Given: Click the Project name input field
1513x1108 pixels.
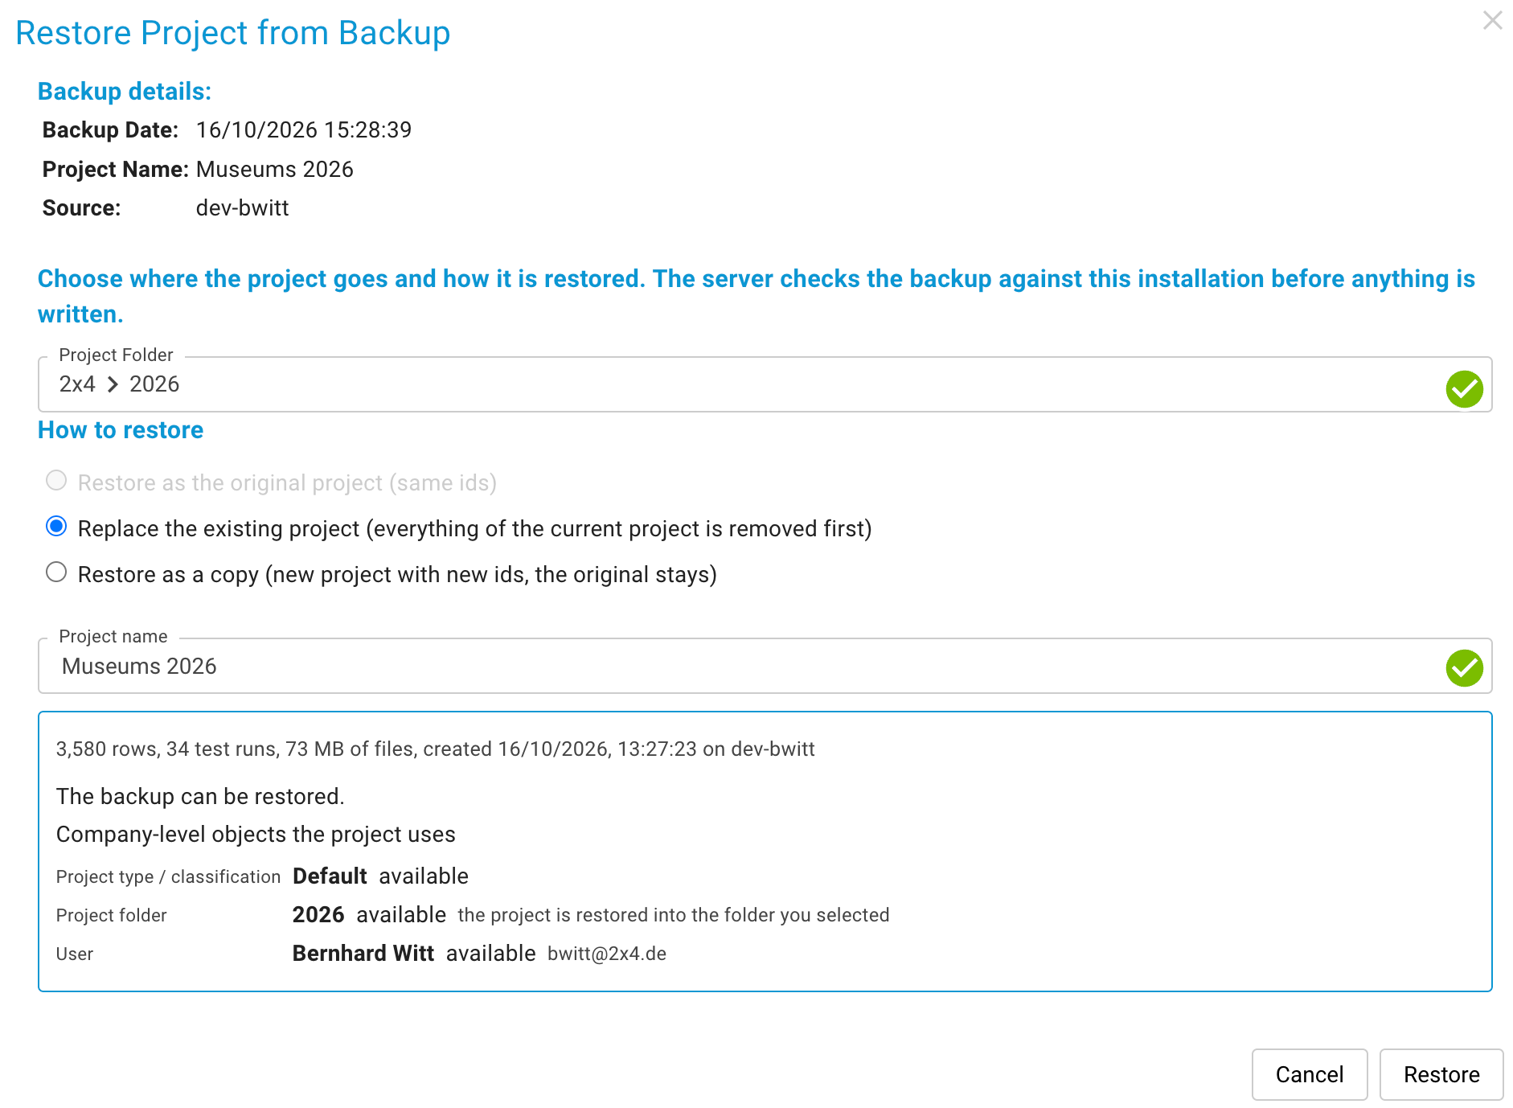Looking at the screenshot, I should 765,666.
